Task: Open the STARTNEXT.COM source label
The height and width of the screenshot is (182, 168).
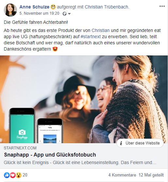Action: tap(20, 148)
